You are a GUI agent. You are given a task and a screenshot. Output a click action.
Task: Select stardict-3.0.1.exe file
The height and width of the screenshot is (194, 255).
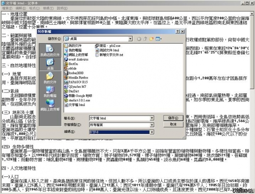77,100
